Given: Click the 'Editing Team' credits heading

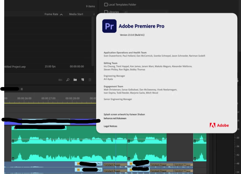Looking at the screenshot, I should point(110,63).
